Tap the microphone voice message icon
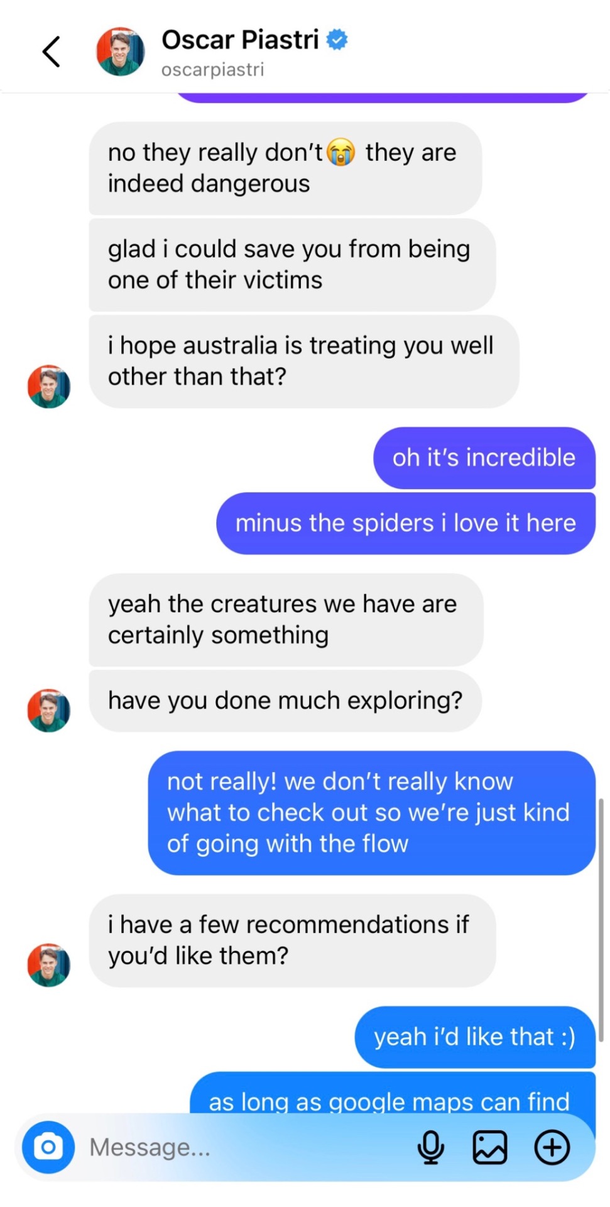The width and height of the screenshot is (610, 1207). (x=431, y=1147)
